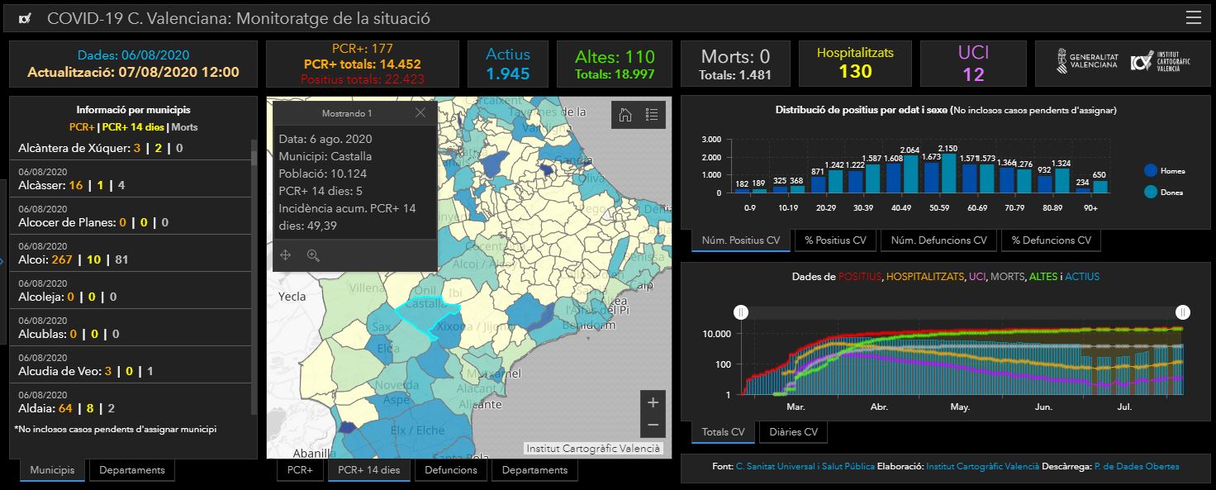Click the pan icon in the popup
Image resolution: width=1216 pixels, height=490 pixels.
[286, 255]
